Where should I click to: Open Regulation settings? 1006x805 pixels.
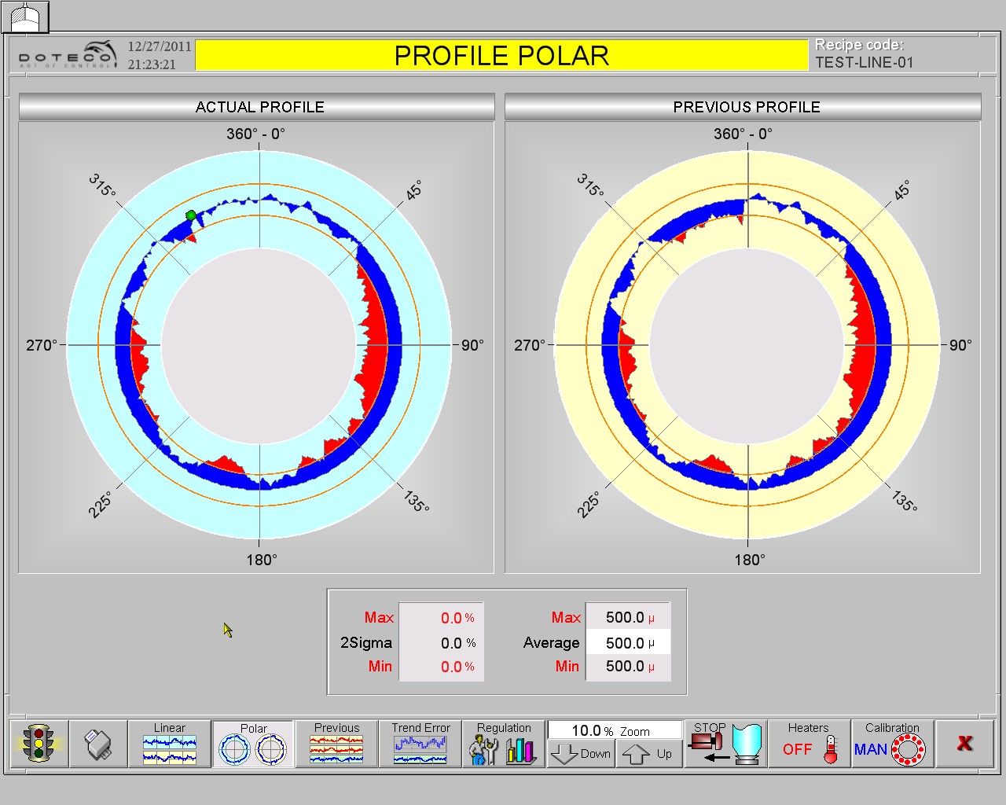click(504, 744)
